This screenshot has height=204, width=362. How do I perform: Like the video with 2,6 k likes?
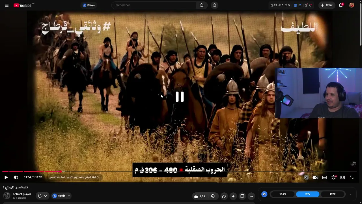pyautogui.click(x=200, y=196)
